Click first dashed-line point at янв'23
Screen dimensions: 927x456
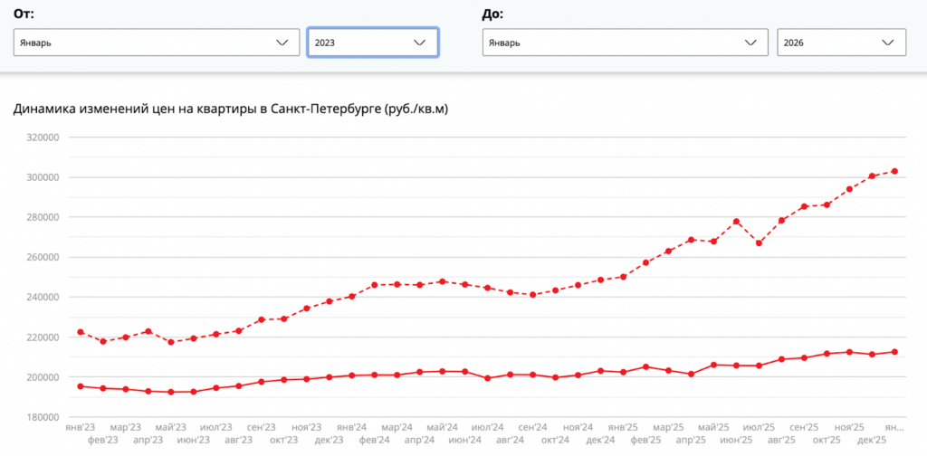[81, 332]
